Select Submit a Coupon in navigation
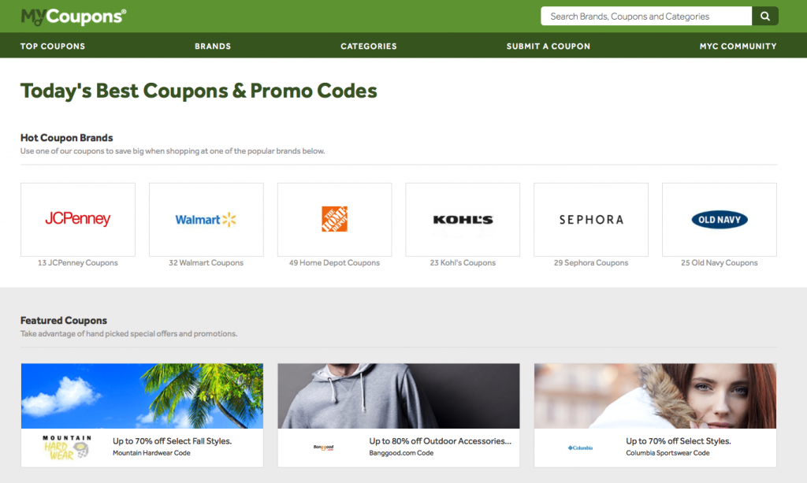The width and height of the screenshot is (807, 483). [549, 46]
